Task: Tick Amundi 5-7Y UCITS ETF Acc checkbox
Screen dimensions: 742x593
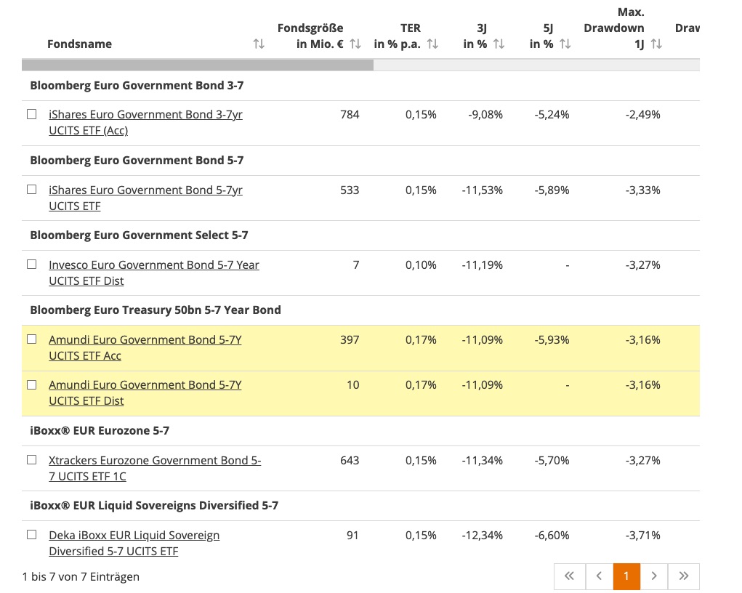Action: tap(32, 339)
